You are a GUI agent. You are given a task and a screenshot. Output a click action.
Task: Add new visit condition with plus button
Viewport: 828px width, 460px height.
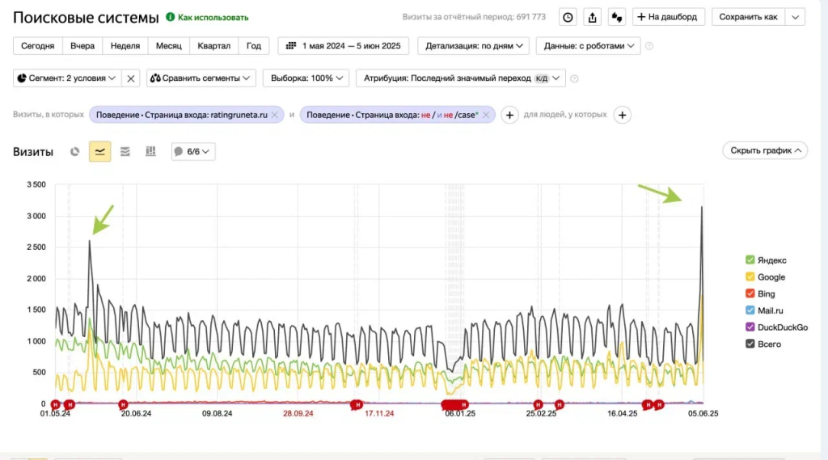pos(510,115)
